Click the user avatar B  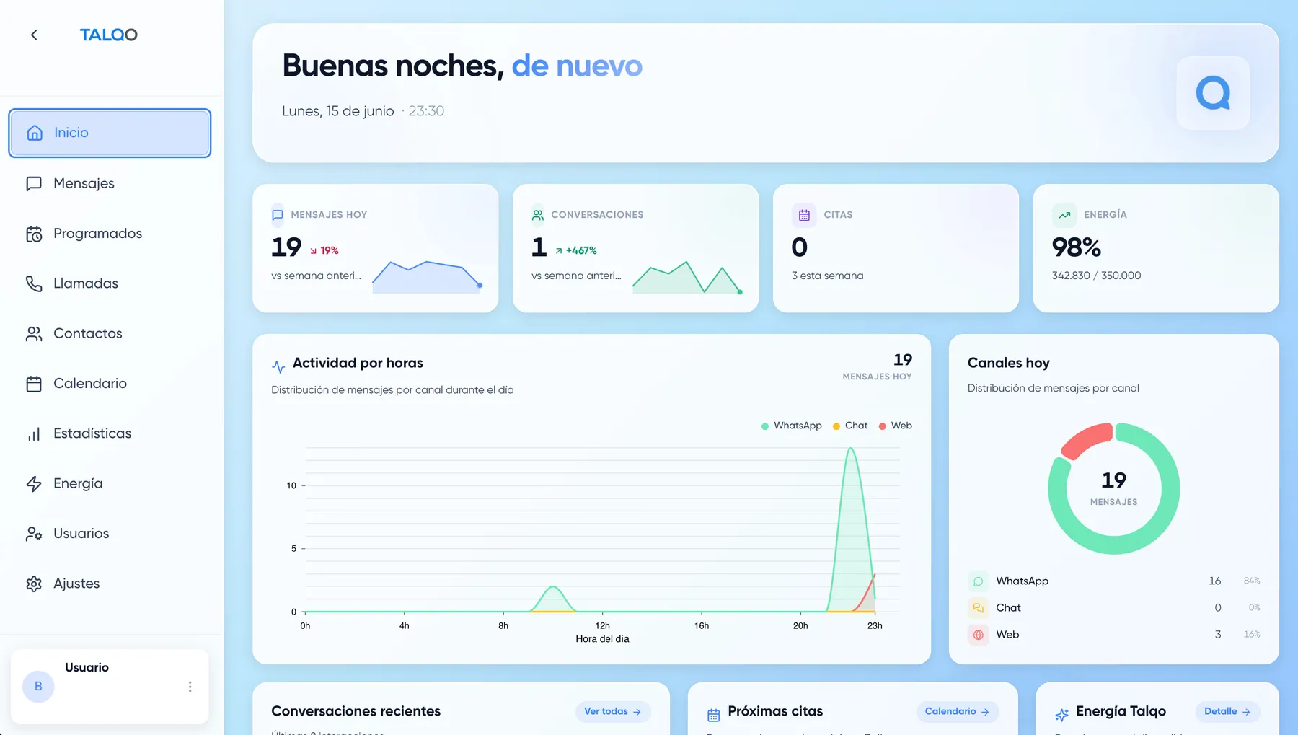[x=38, y=687]
